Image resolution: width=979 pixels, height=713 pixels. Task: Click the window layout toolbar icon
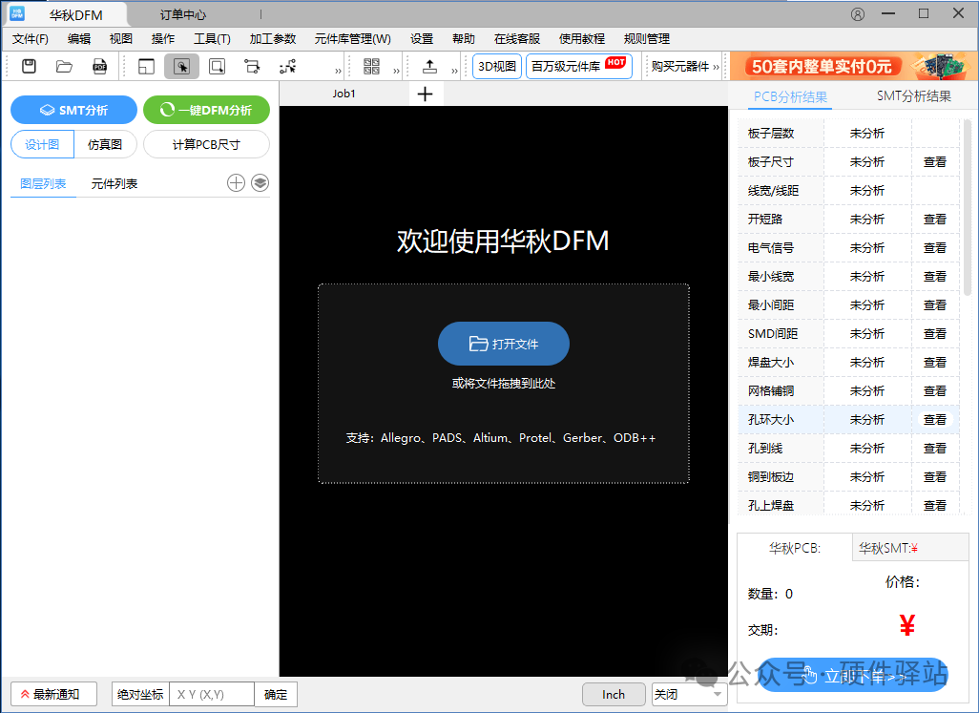[x=146, y=66]
